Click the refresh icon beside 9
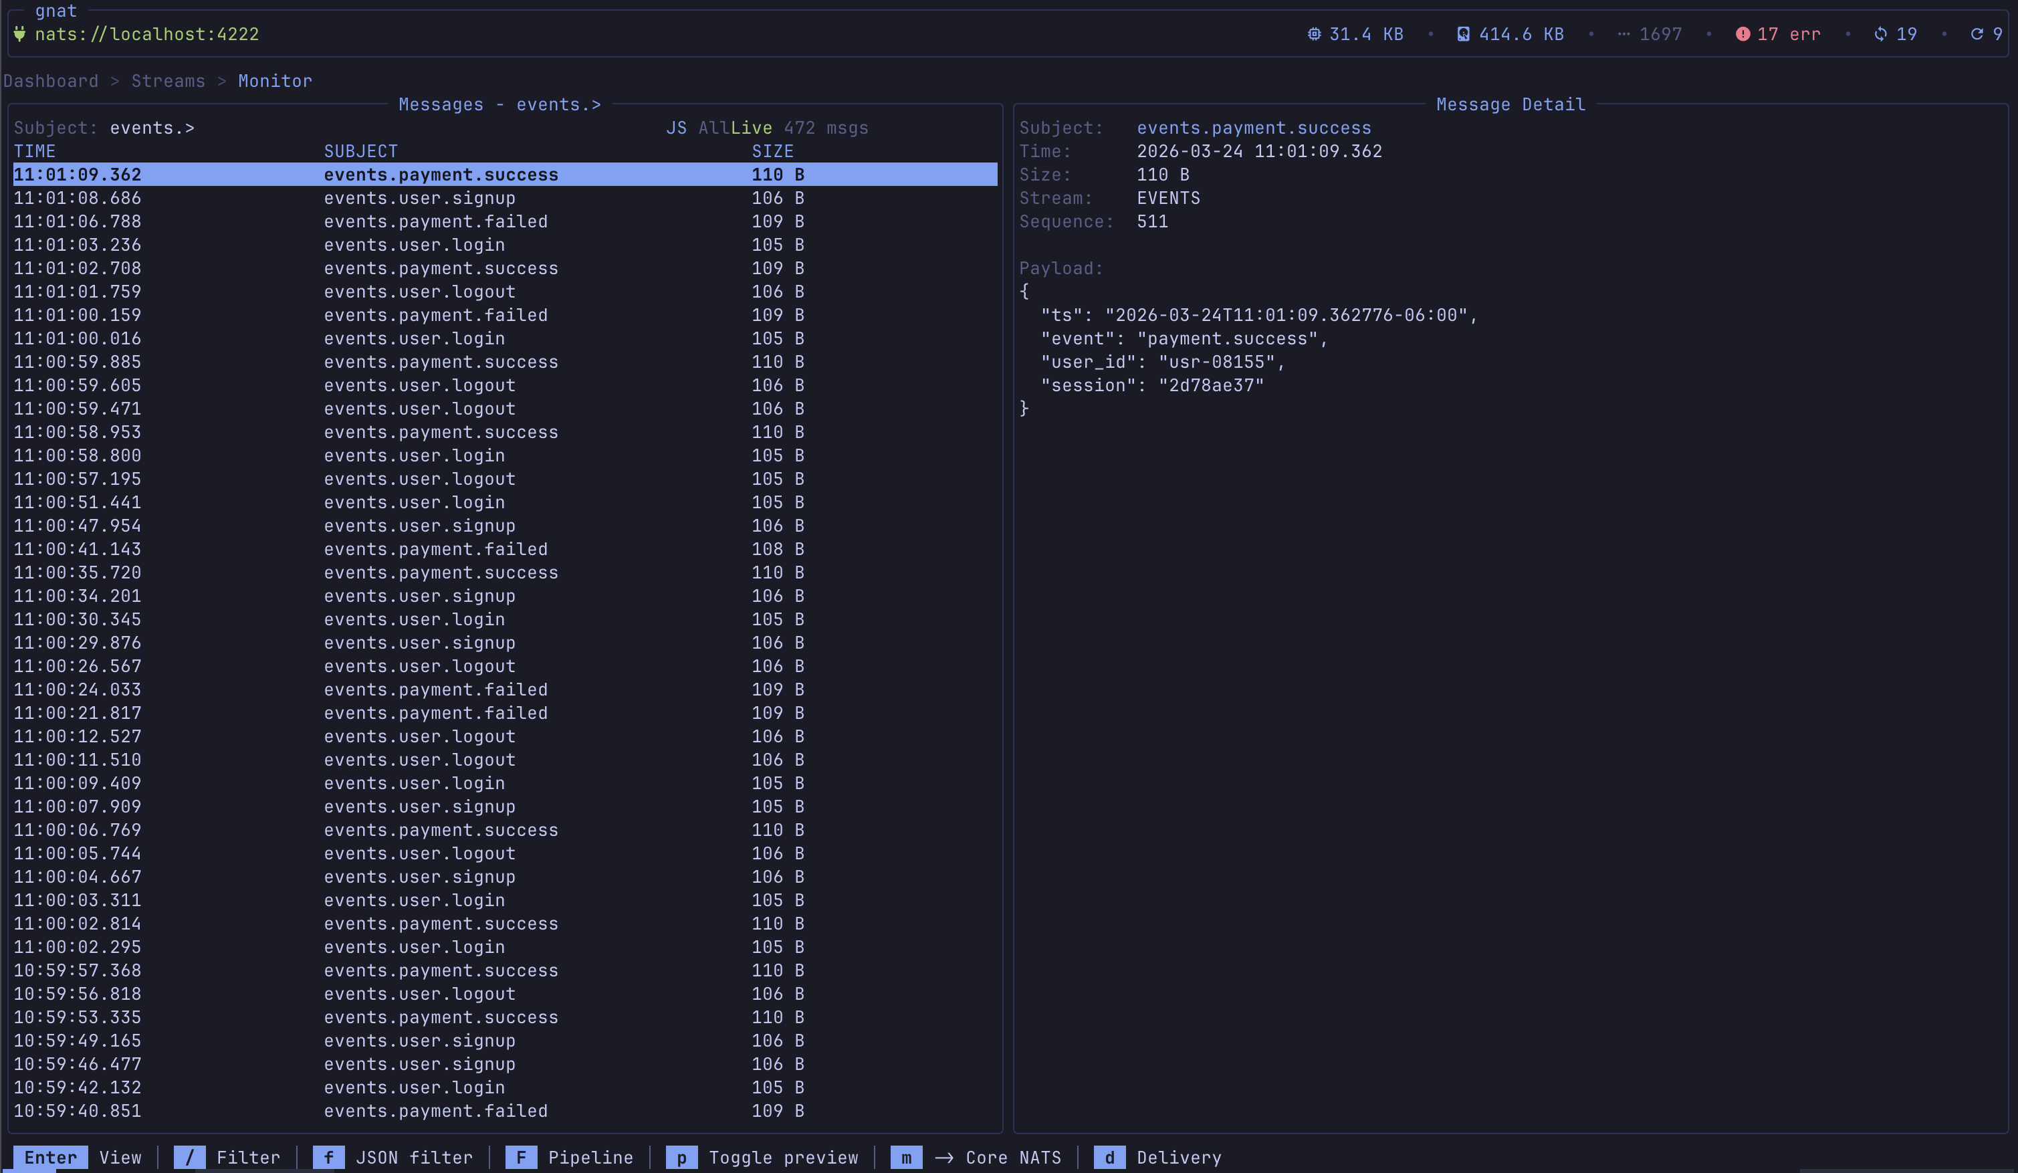Viewport: 2018px width, 1173px height. click(1977, 34)
